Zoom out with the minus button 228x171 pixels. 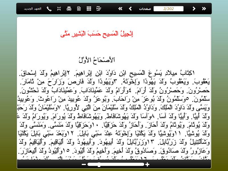coord(84,164)
